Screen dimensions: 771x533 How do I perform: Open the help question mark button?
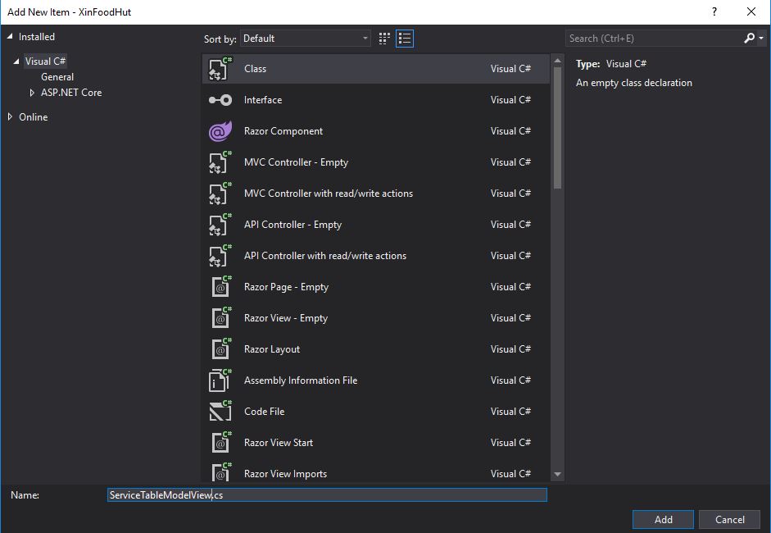[x=714, y=11]
